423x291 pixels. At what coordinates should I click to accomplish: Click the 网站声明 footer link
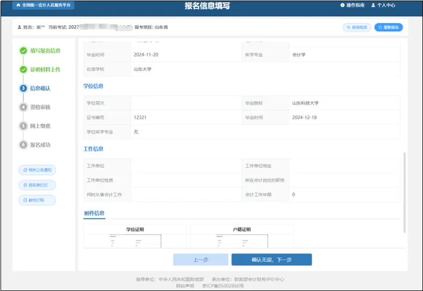(x=185, y=286)
